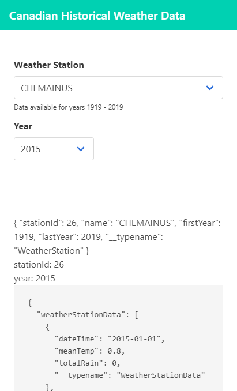Click the Weather Station dropdown chevron arrow
The image size is (237, 391).
point(210,88)
